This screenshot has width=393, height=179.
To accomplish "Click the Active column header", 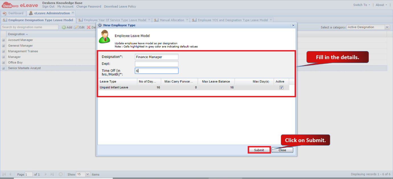I will point(281,81).
